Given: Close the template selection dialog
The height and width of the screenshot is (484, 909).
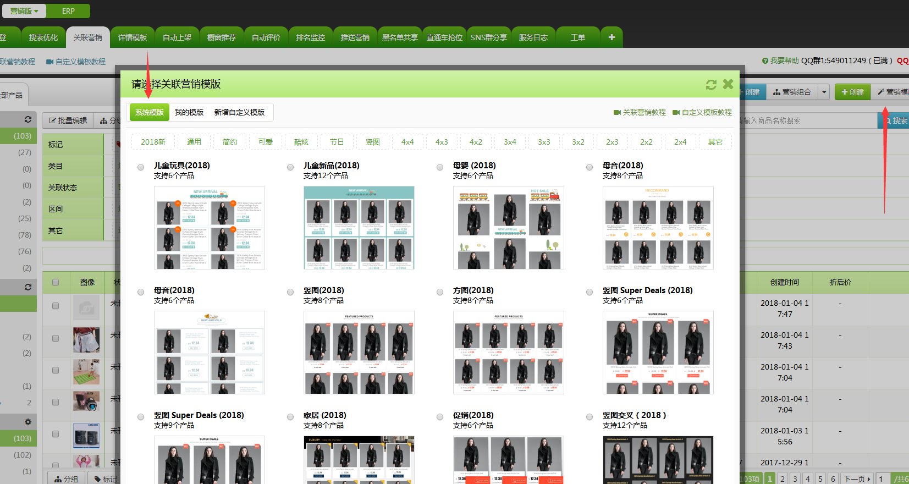Looking at the screenshot, I should coord(728,84).
